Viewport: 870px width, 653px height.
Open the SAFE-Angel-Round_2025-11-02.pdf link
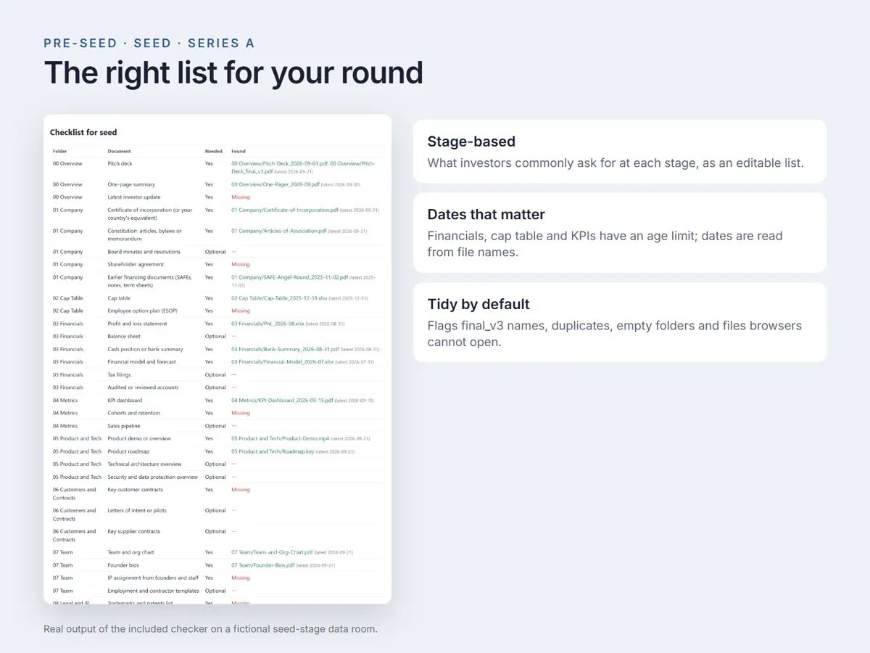tap(290, 277)
